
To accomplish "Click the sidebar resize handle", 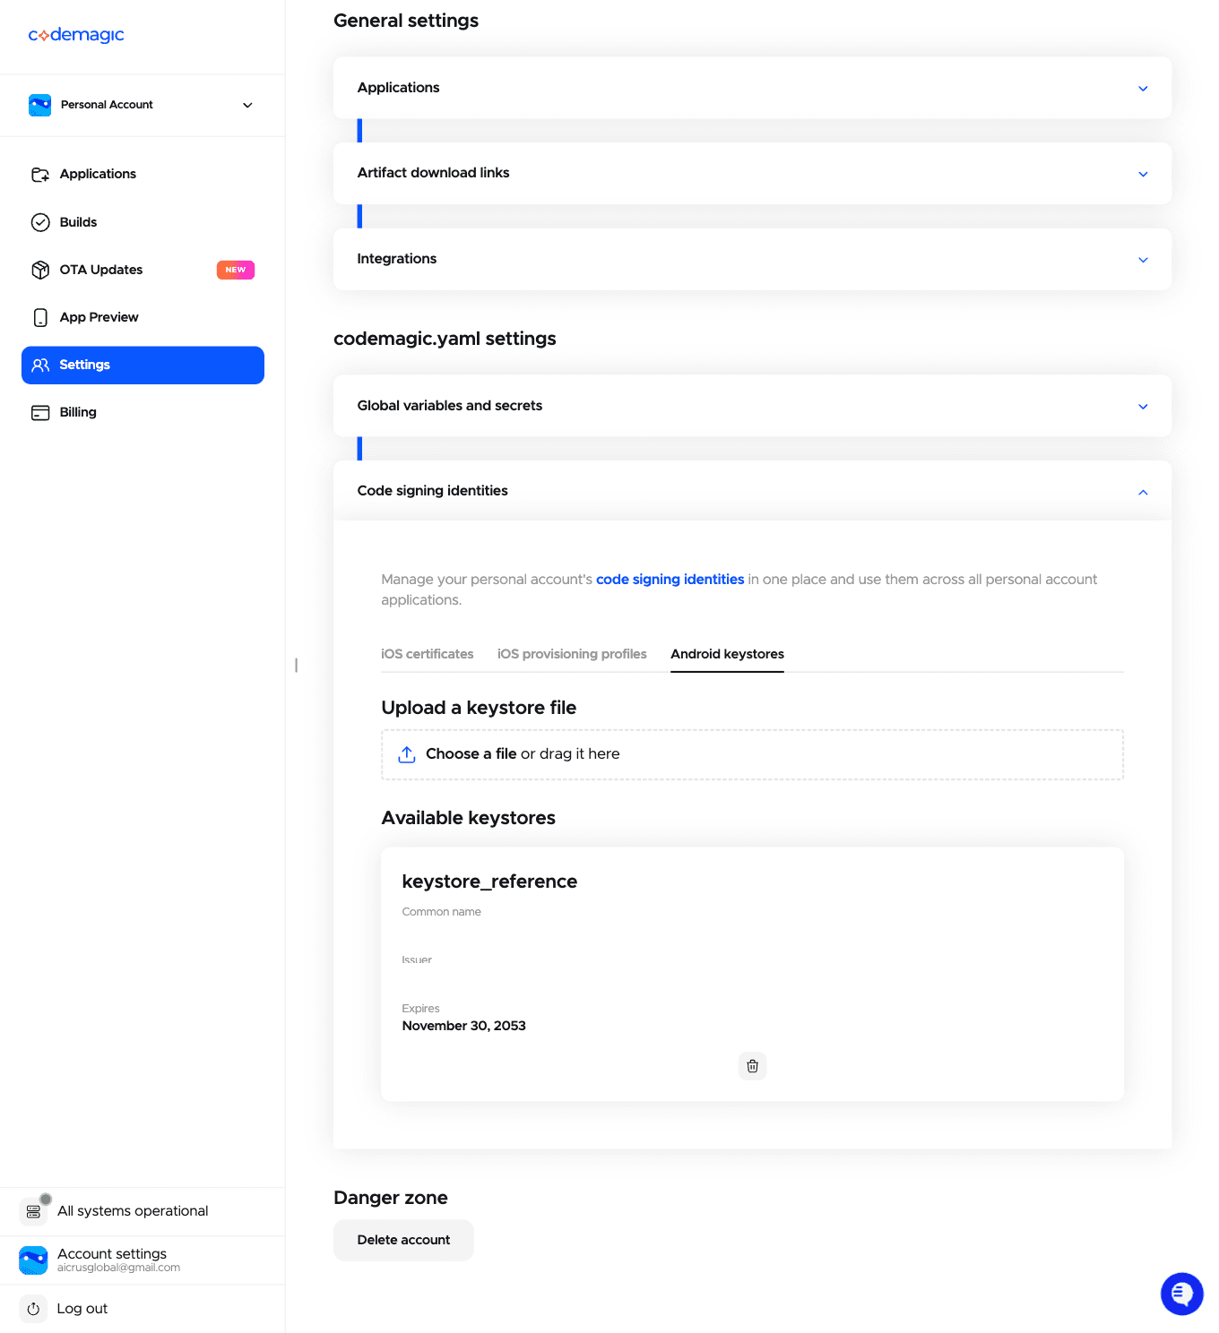I will click(x=296, y=666).
